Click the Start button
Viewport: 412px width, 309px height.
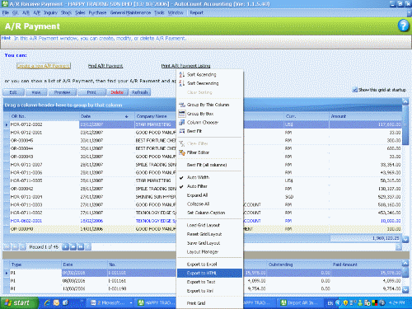(x=19, y=302)
